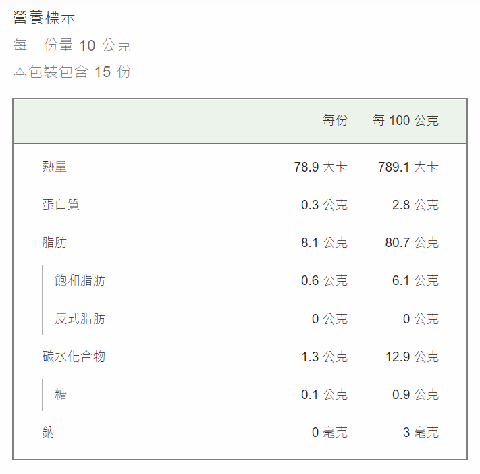Viewport: 480px width, 474px height.
Task: Click the 碳水化合物 row label
Action: [x=74, y=357]
